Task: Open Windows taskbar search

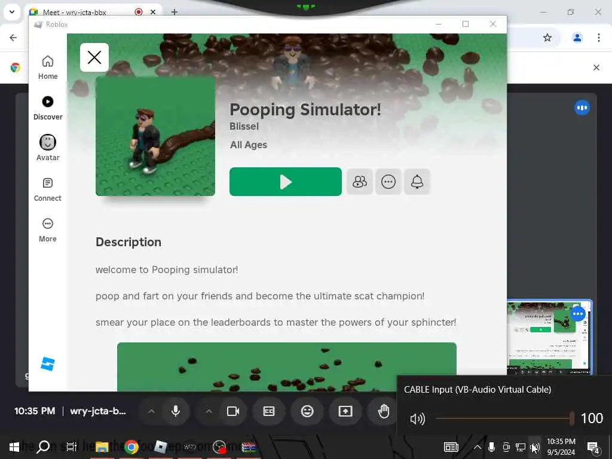Action: coord(43,447)
